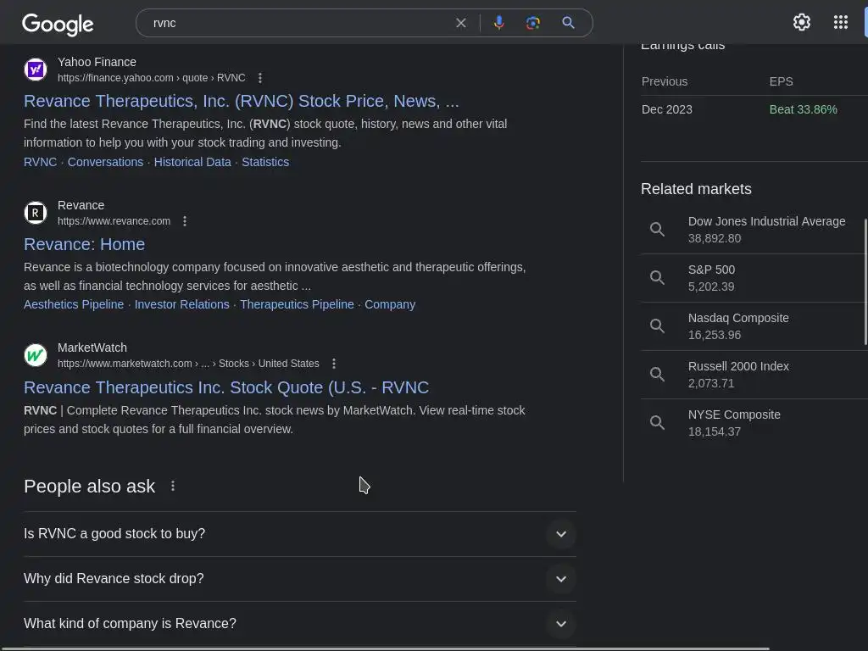Open the Historical Data sitelink
This screenshot has width=868, height=651.
(x=192, y=162)
